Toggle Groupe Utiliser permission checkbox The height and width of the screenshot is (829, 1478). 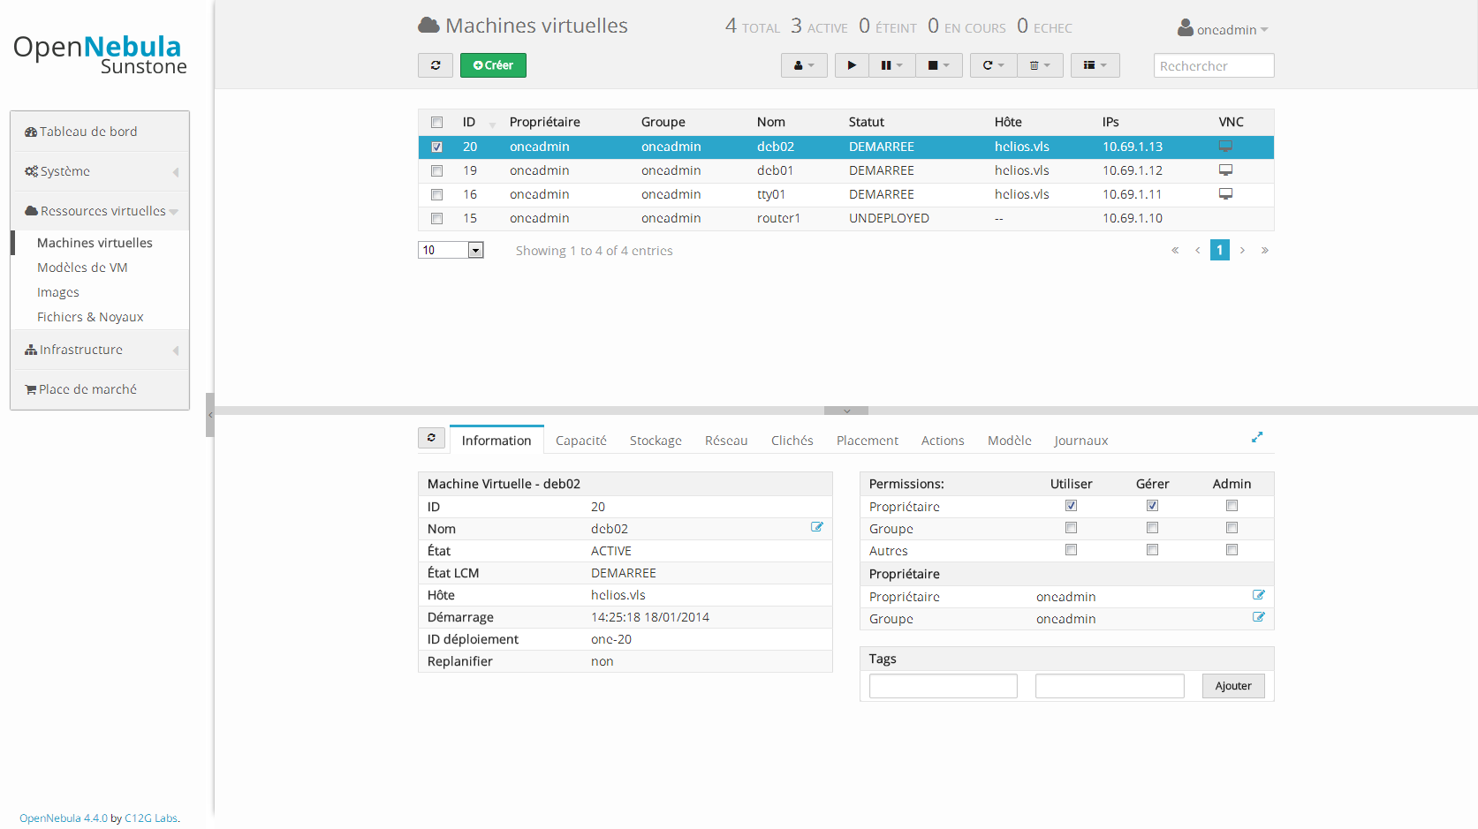[x=1071, y=528]
